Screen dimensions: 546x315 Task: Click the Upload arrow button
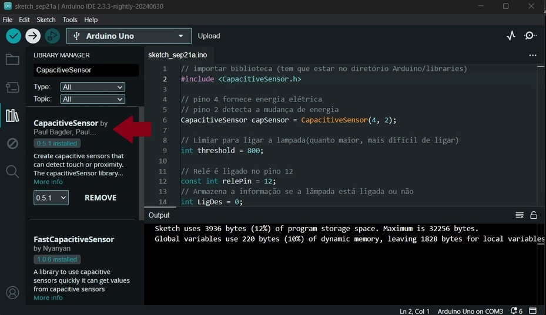coord(33,36)
